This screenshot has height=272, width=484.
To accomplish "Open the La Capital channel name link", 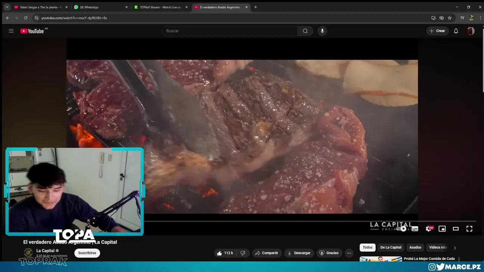I will tap(45, 251).
